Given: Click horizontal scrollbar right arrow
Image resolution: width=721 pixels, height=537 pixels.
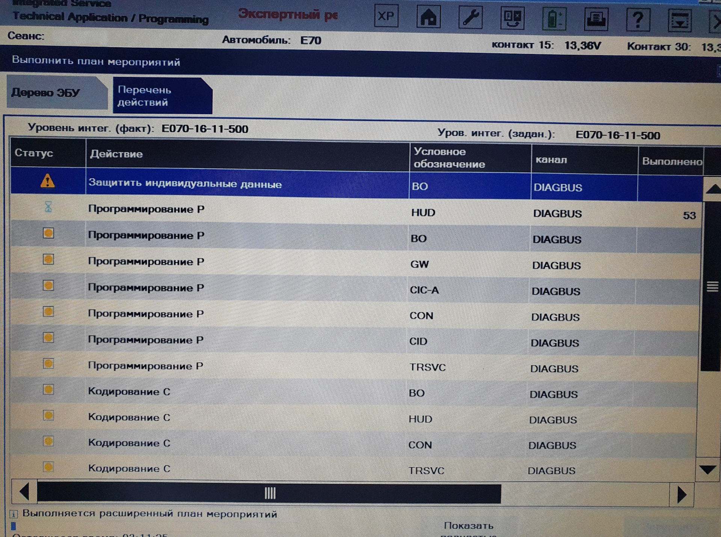Looking at the screenshot, I should [681, 495].
